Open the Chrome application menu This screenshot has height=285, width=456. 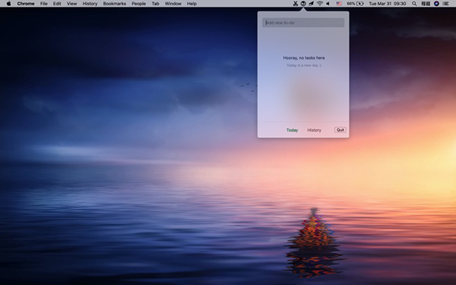(26, 4)
